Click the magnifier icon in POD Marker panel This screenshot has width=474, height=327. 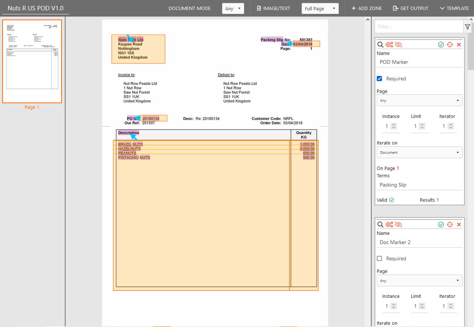(380, 45)
